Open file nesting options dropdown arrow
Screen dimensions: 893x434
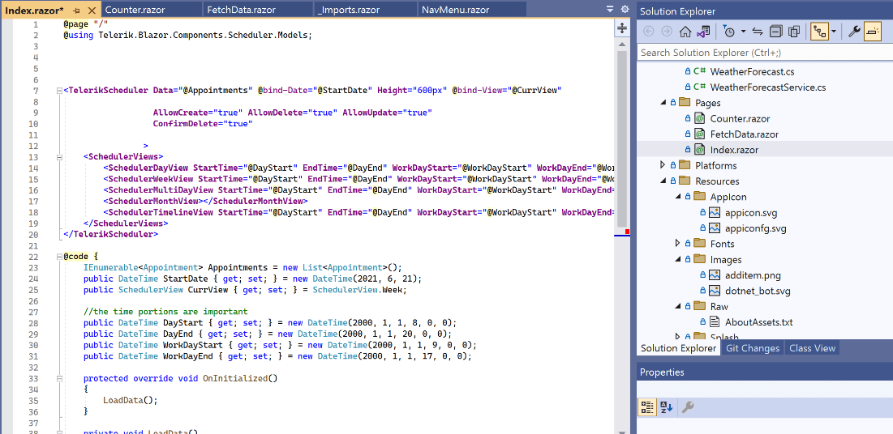[833, 32]
